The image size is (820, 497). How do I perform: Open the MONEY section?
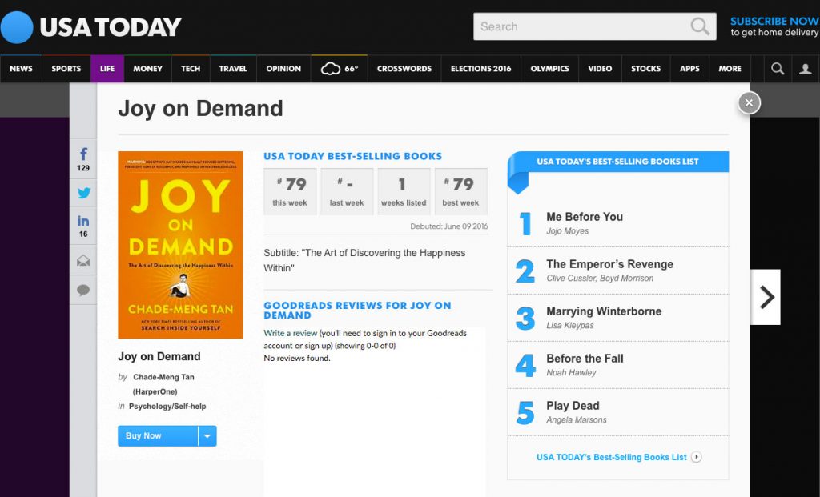tap(147, 69)
